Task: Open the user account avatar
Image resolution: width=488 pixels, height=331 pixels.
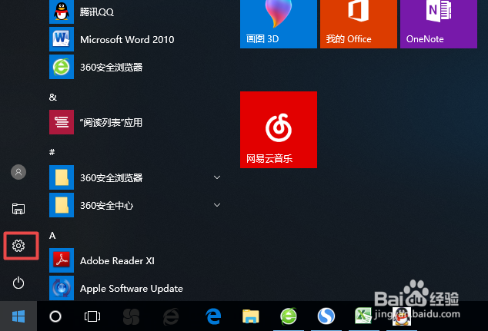Action: click(18, 172)
